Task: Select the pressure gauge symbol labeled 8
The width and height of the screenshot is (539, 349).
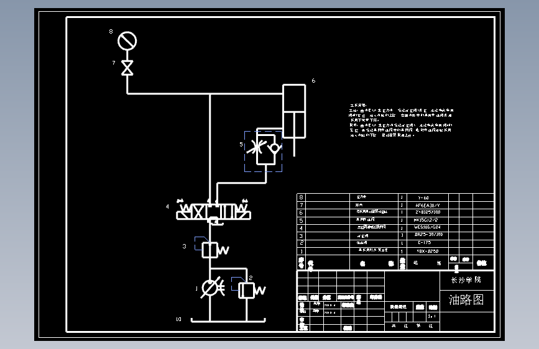Action: (x=127, y=41)
